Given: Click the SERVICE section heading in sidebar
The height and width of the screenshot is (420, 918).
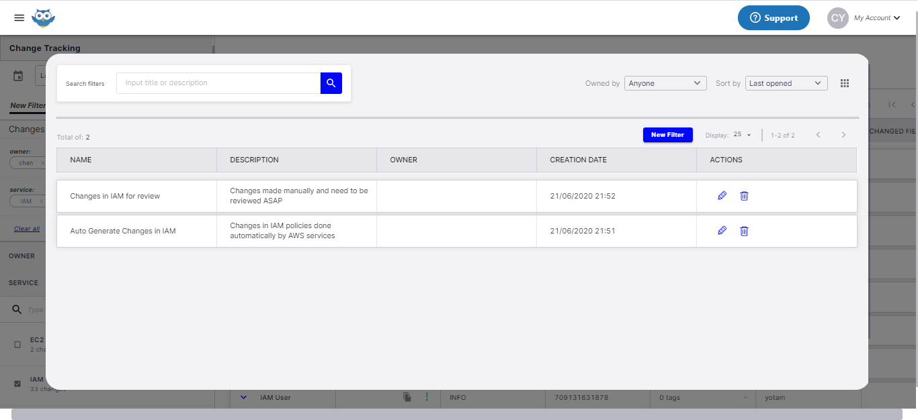Looking at the screenshot, I should point(24,282).
